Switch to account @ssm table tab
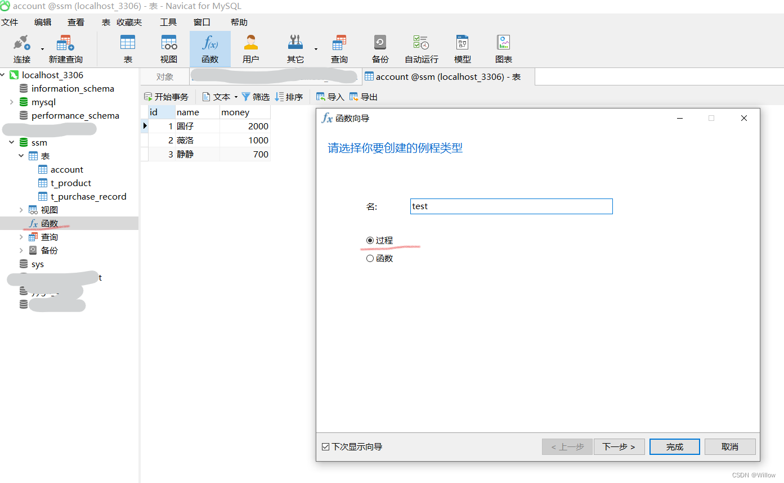Screen dimensions: 784x483 [x=447, y=77]
